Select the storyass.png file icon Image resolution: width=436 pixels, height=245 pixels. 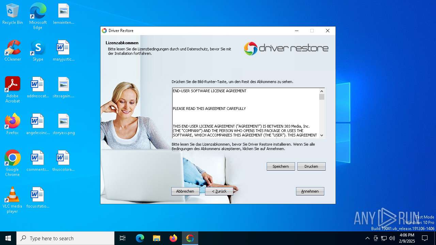[63, 124]
